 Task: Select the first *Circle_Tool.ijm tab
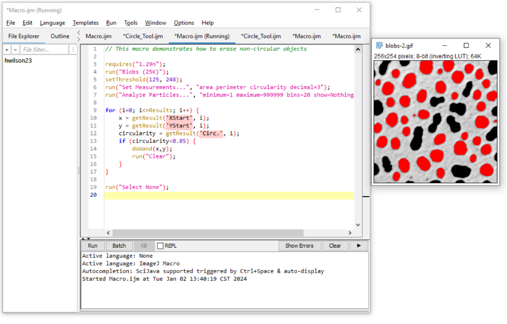coord(143,36)
